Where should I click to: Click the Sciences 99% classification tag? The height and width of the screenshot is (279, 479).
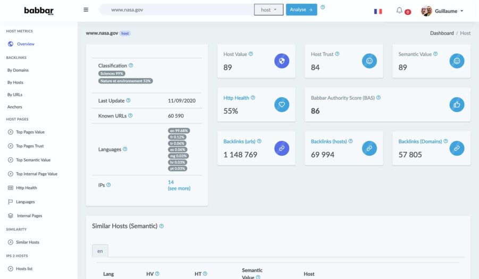pos(112,73)
